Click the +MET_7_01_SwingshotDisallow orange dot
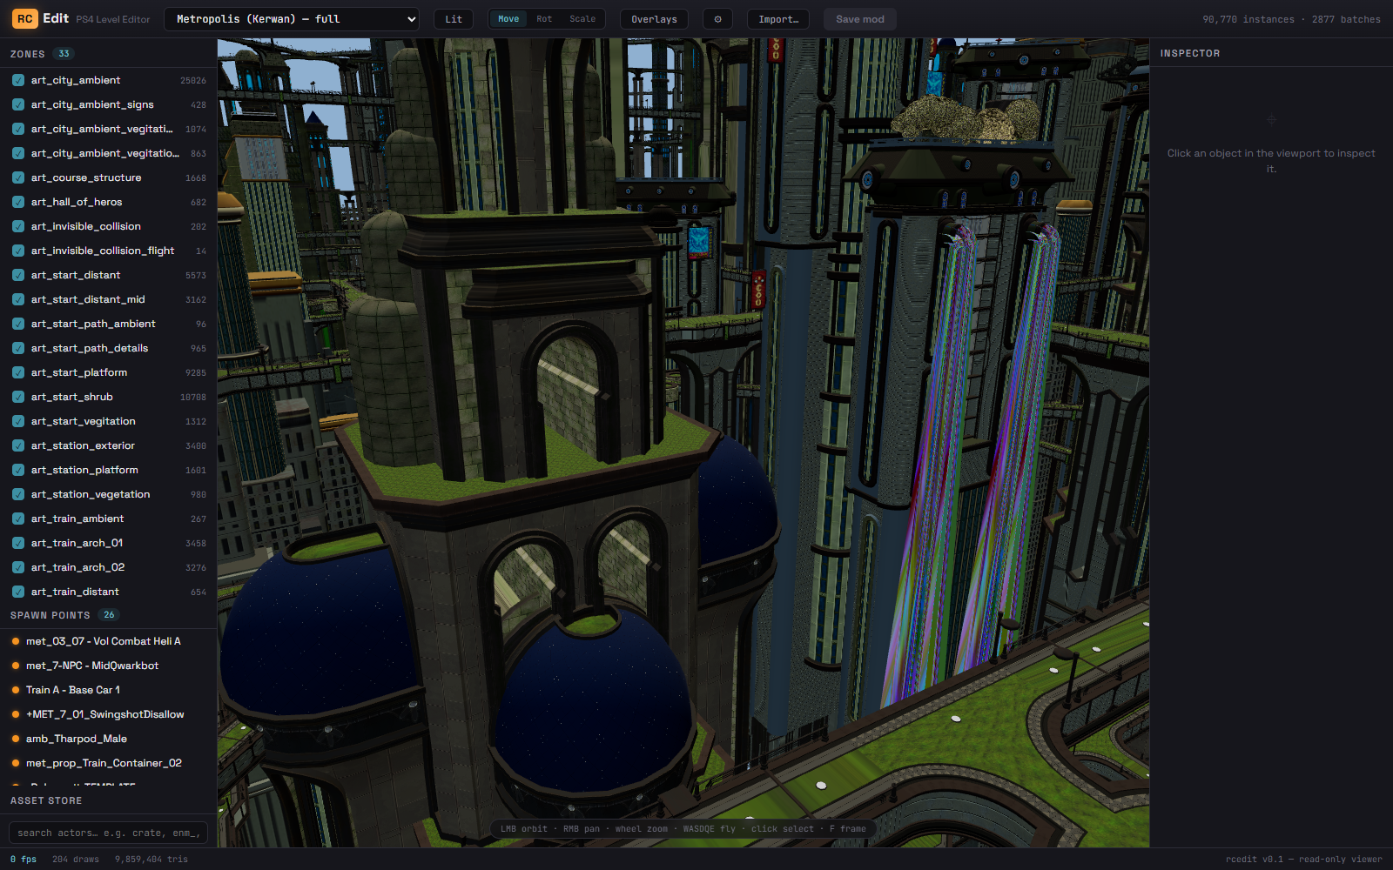This screenshot has height=870, width=1393. coord(16,714)
